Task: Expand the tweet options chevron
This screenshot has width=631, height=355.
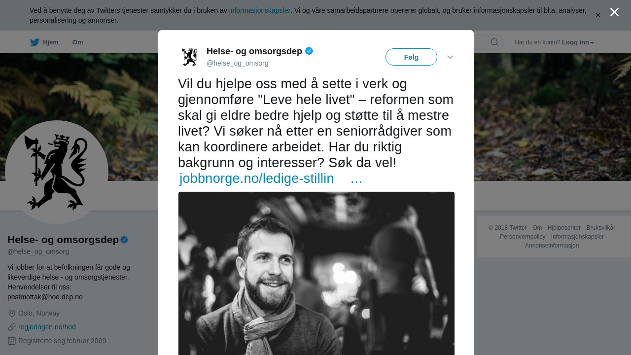Action: click(x=450, y=57)
